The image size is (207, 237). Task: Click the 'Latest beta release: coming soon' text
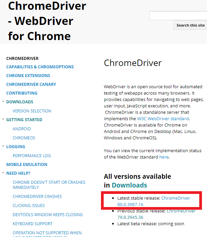(151, 224)
